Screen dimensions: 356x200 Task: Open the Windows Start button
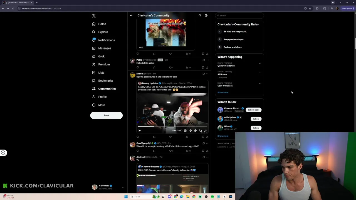[126, 197]
